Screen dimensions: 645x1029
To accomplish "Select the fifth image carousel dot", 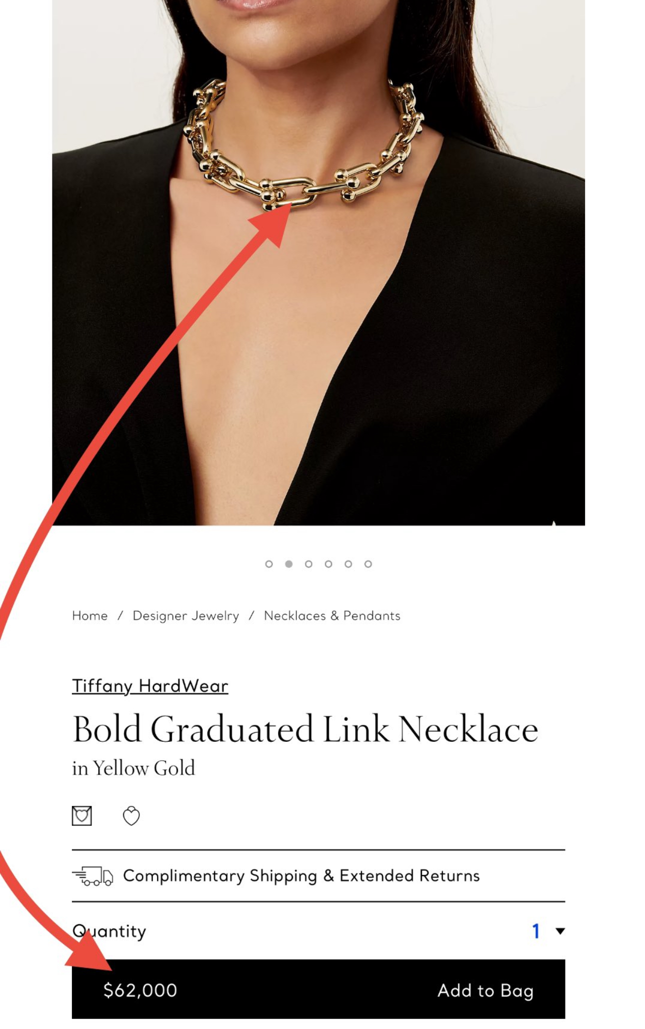I will pos(348,564).
